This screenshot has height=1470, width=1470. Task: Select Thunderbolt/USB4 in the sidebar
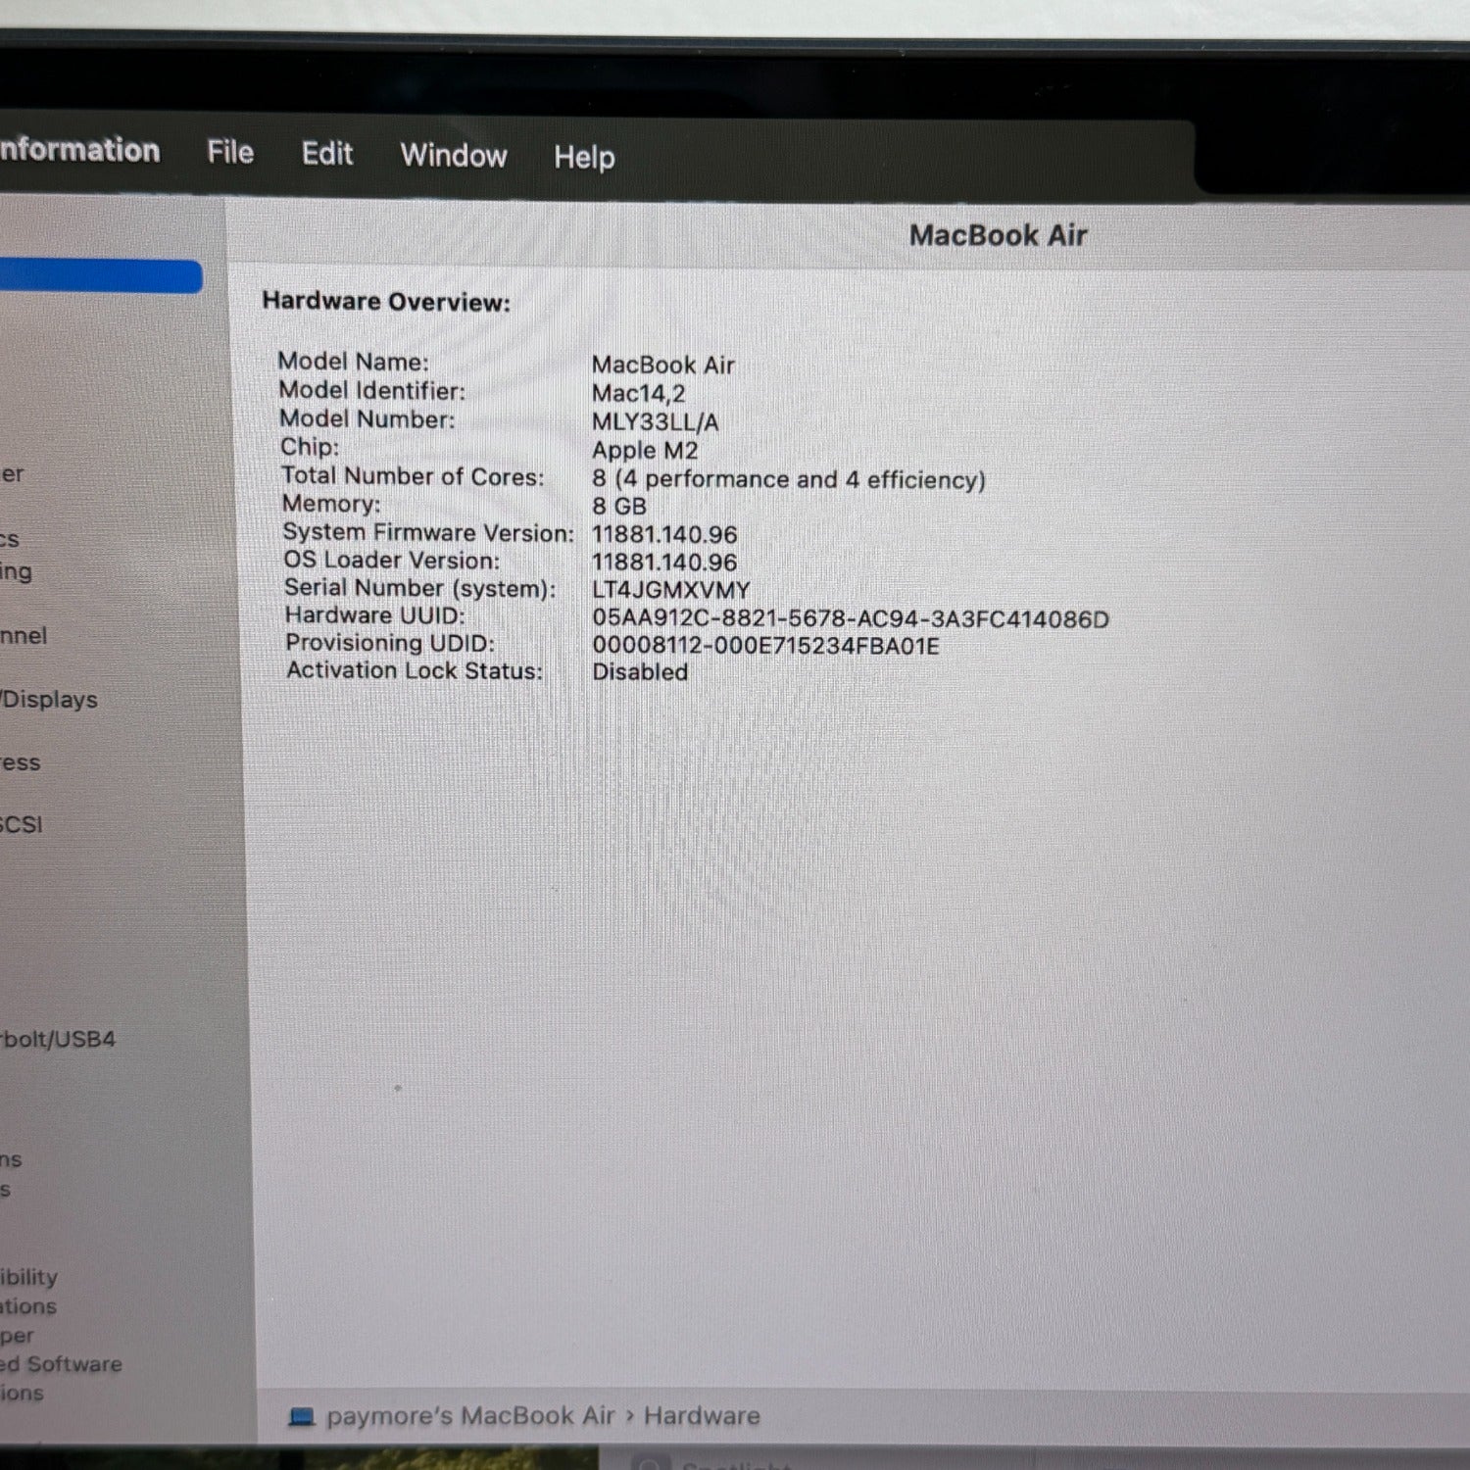[57, 1039]
